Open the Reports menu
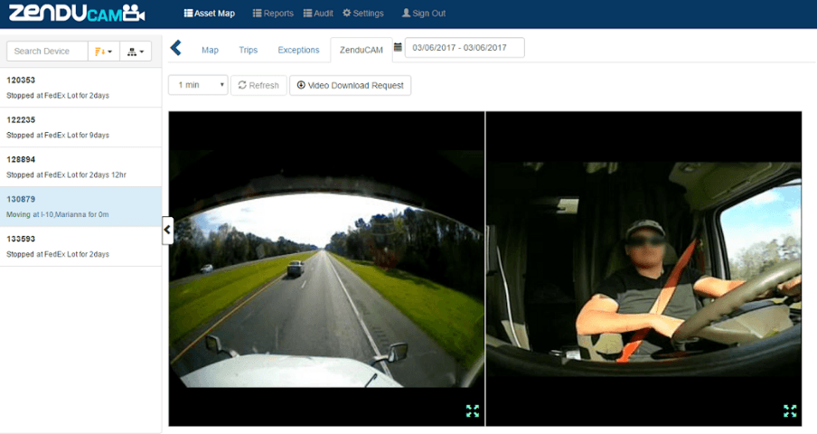Screen dimensions: 817x434 (273, 14)
